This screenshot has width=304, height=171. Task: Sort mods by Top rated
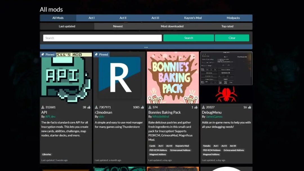tap(227, 26)
